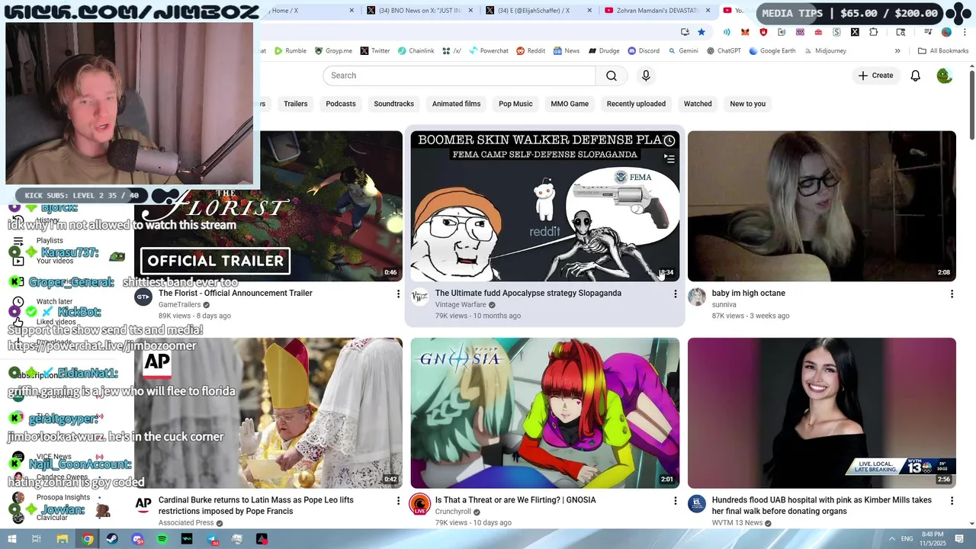Open the Discord bookmark
Viewport: 976px width, 549px height.
point(644,51)
